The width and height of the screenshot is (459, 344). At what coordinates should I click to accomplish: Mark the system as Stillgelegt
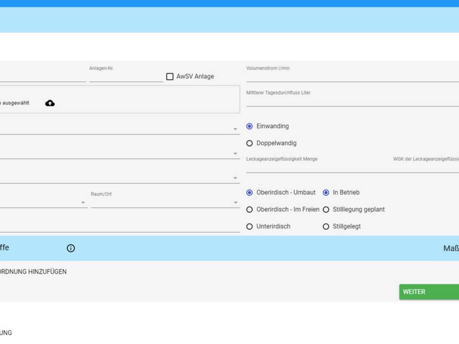[x=326, y=227]
